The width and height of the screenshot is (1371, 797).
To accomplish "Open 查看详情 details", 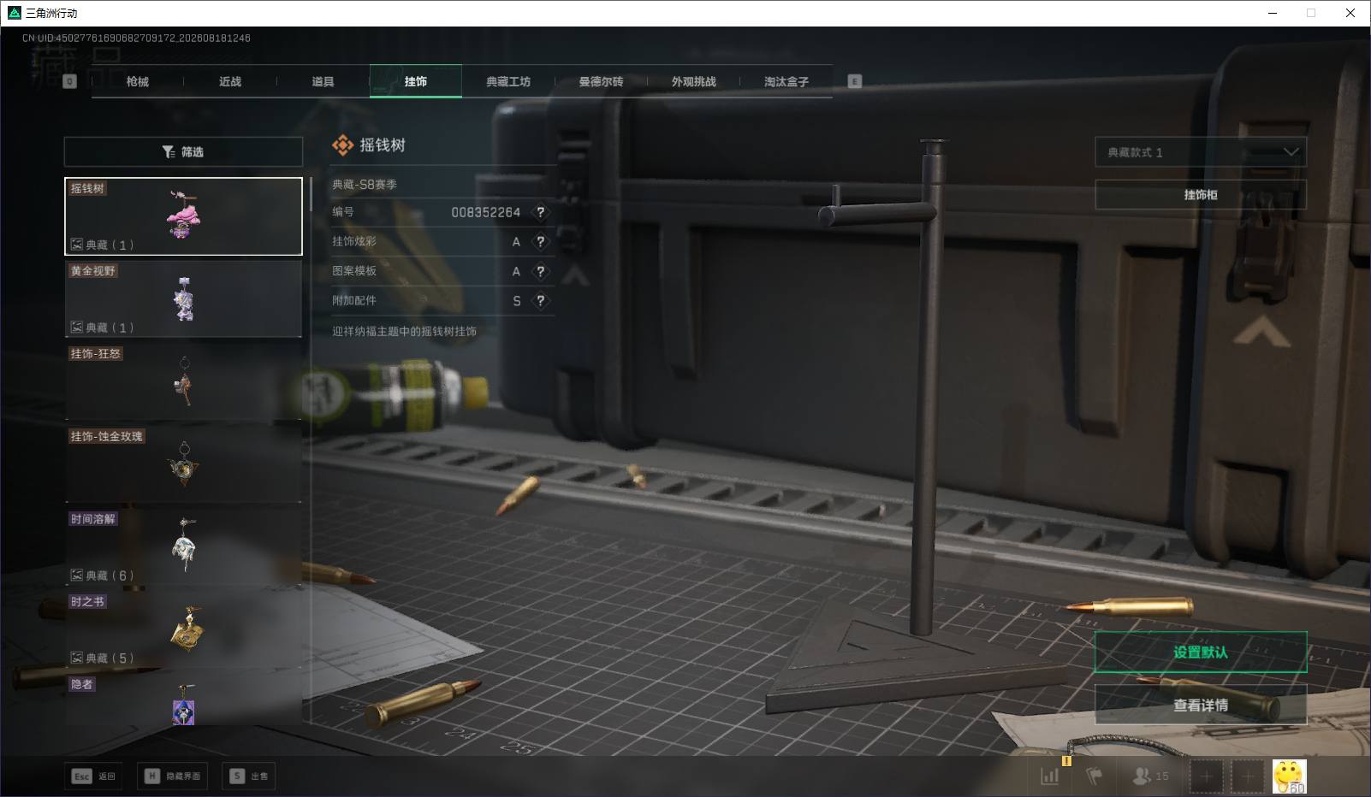I will (x=1201, y=705).
